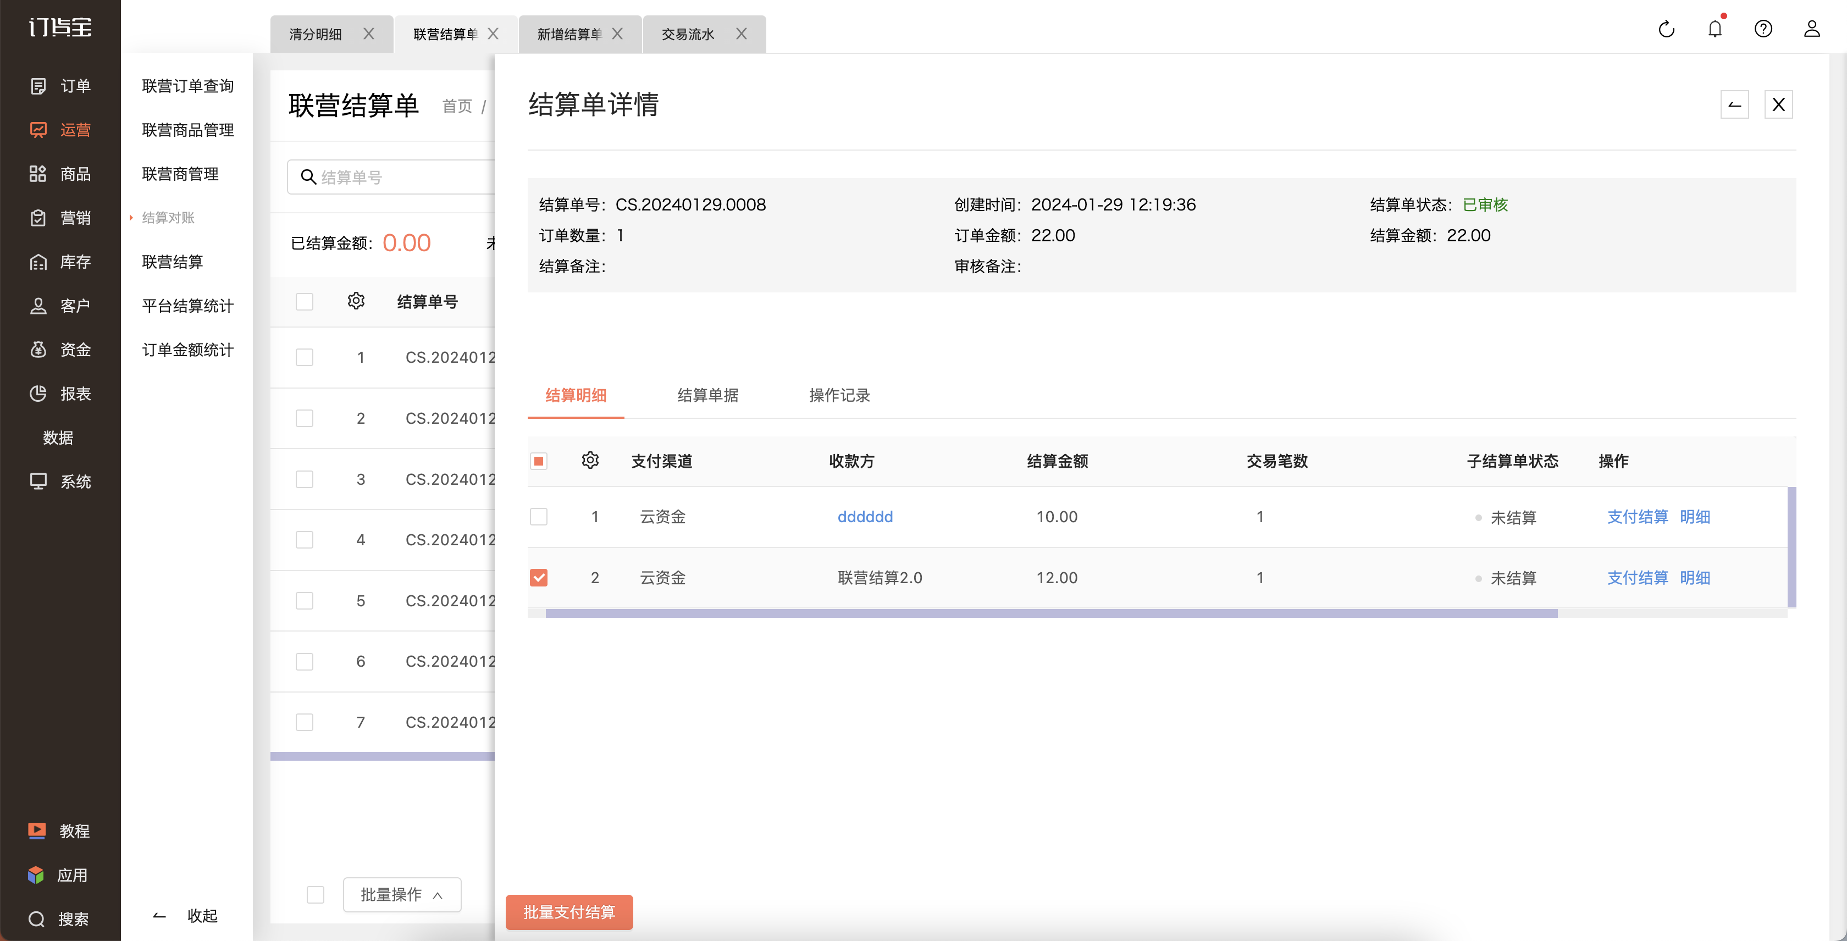The width and height of the screenshot is (1847, 941).
Task: Close the 新增结算单 tab
Action: [617, 34]
